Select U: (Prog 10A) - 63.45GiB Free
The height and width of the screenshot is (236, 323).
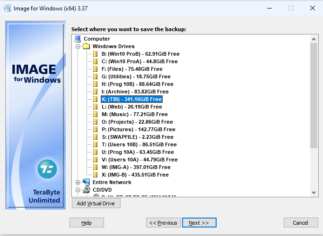point(138,152)
